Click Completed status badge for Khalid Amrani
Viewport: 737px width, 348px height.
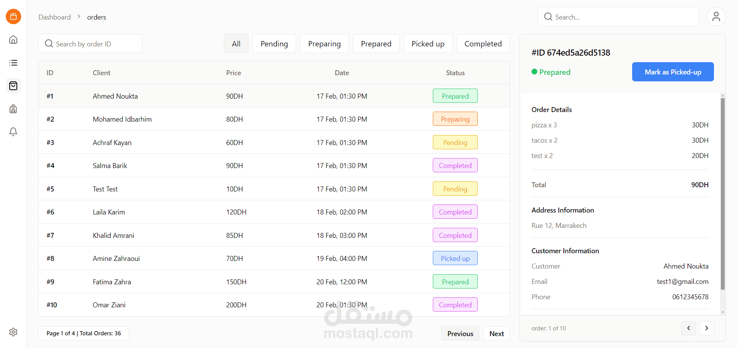click(455, 235)
